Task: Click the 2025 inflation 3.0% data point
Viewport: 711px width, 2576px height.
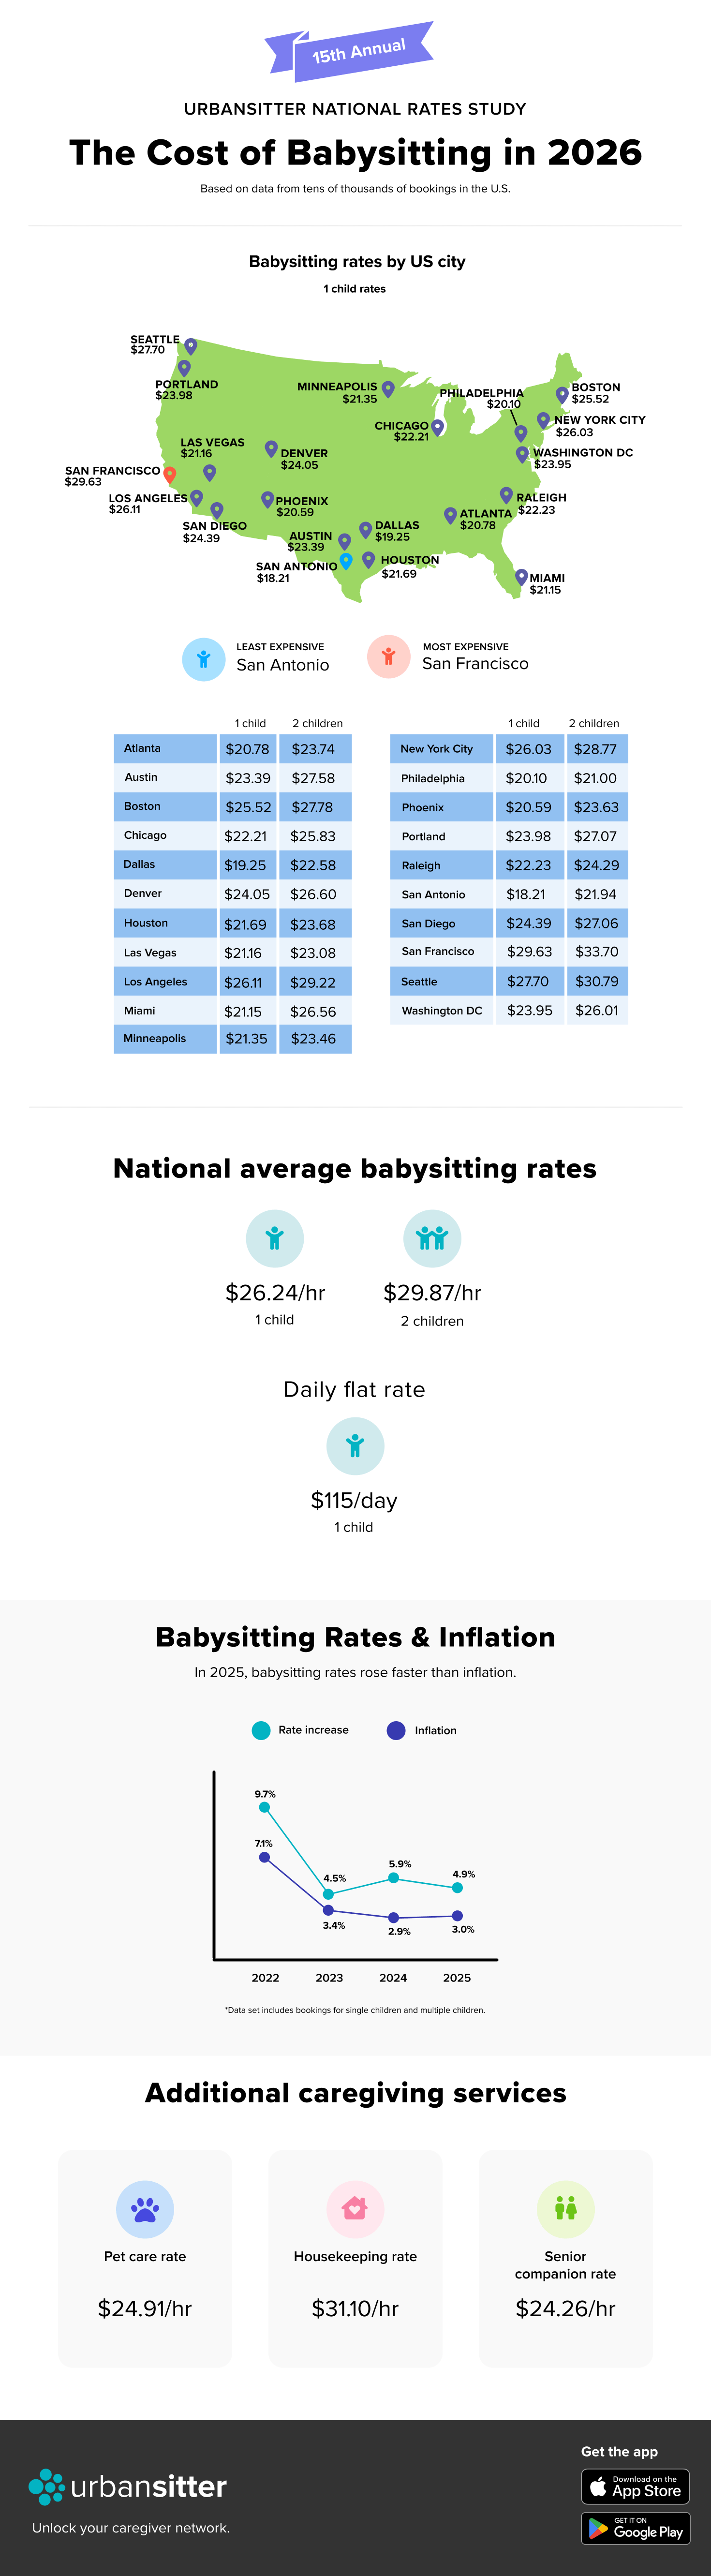Action: (457, 1916)
